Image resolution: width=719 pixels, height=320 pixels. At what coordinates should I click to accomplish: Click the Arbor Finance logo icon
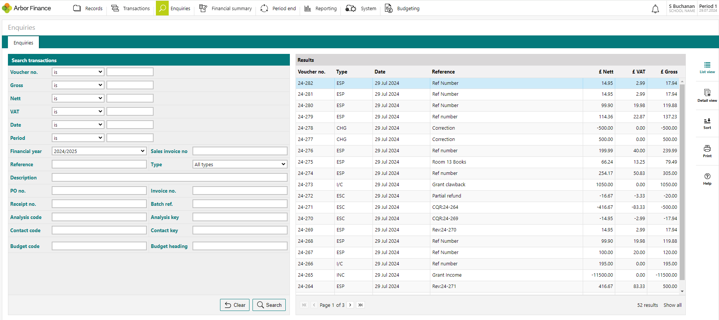pos(7,8)
